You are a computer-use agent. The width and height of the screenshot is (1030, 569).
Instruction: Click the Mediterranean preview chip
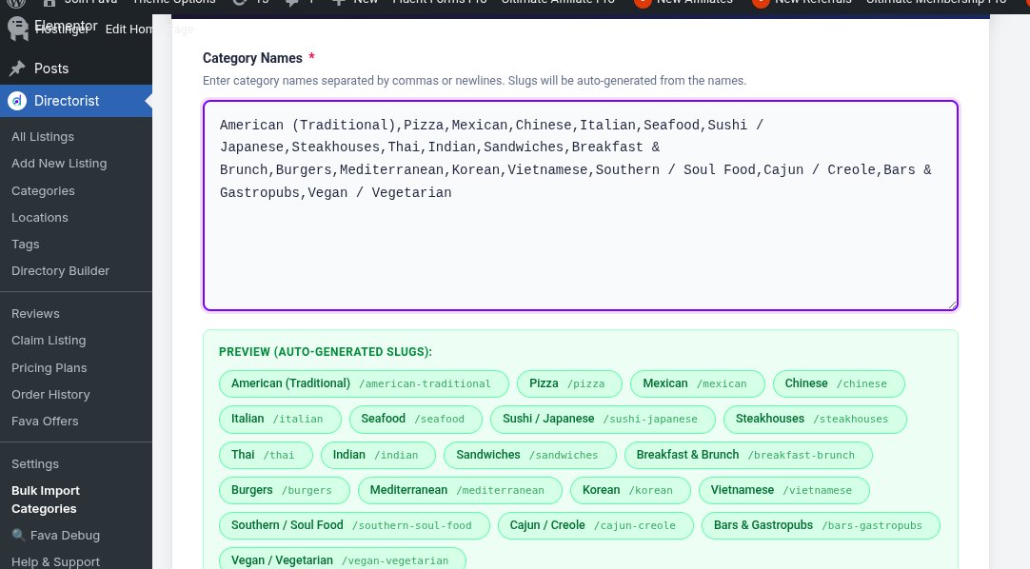(460, 490)
